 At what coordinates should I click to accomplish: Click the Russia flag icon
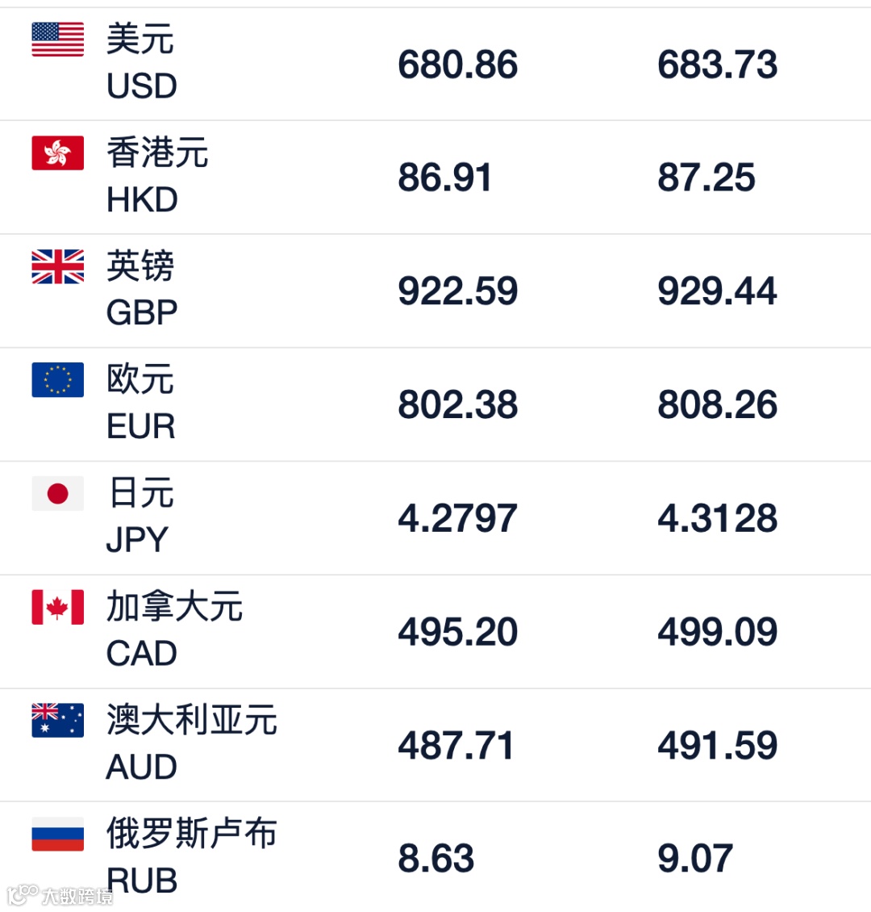point(57,834)
